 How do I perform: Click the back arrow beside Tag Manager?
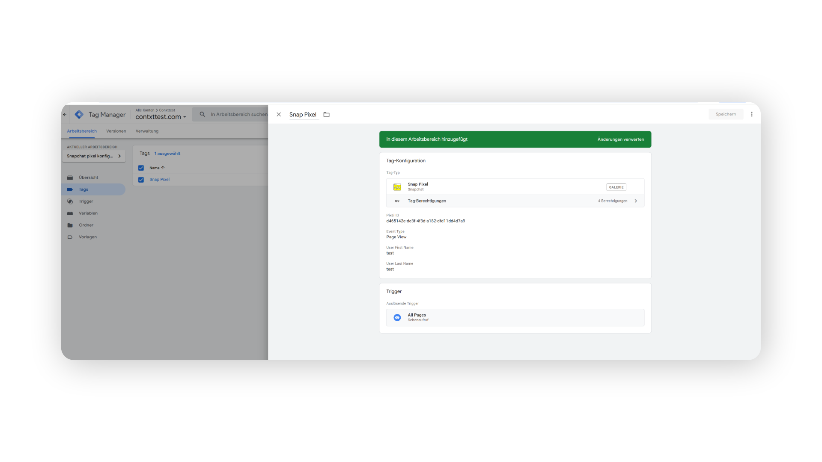[65, 115]
